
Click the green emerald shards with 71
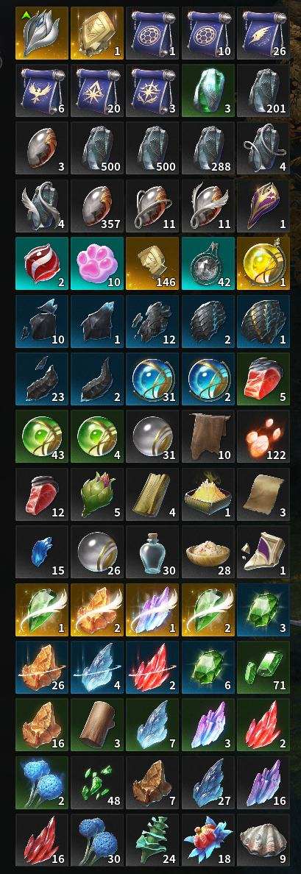coord(263,667)
